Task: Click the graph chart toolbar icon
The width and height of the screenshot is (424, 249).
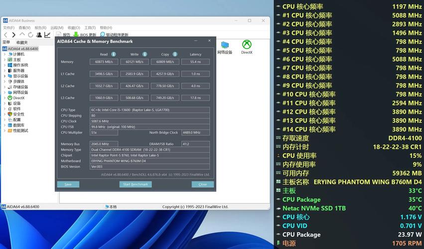Action: coord(47,35)
